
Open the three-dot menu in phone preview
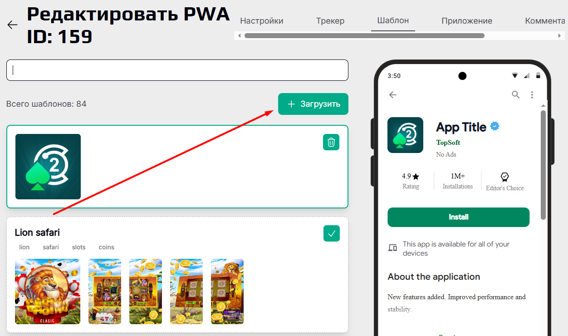click(x=532, y=94)
